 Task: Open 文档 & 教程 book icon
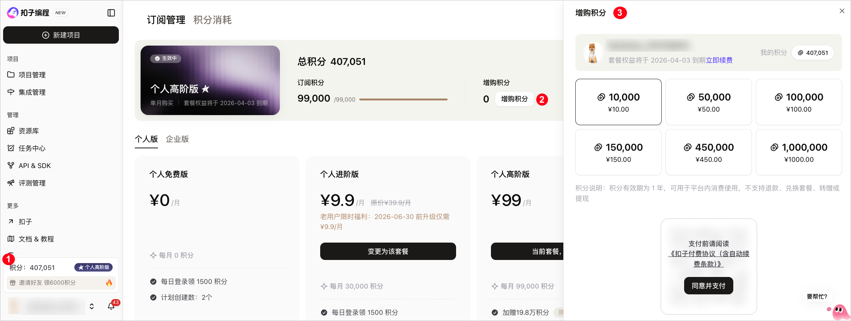pyautogui.click(x=11, y=239)
